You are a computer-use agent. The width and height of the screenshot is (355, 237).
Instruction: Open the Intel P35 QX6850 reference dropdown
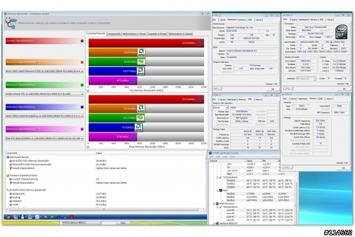[x=44, y=138]
